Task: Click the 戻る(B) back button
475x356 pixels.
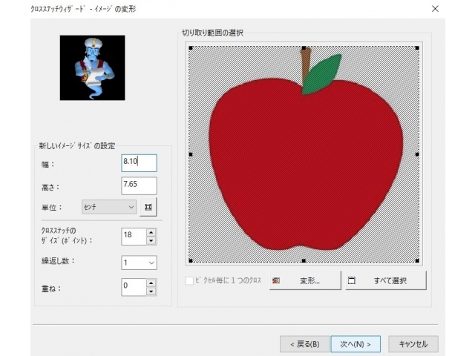Action: (304, 344)
